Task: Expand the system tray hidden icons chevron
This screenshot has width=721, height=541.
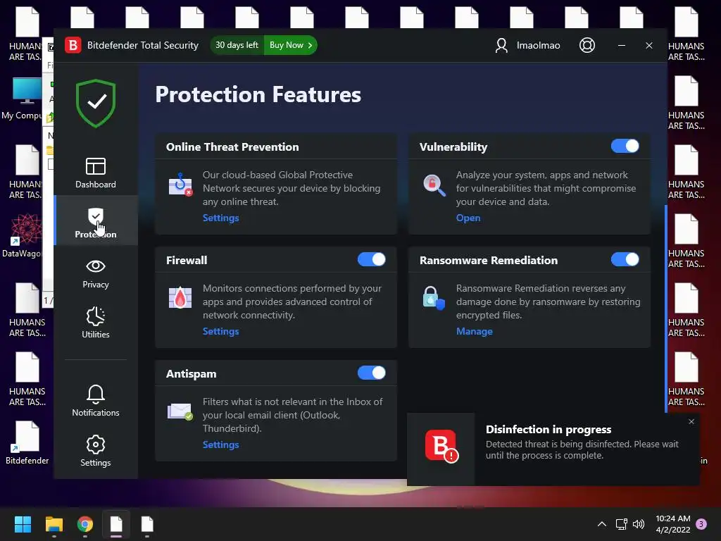Action: click(601, 524)
